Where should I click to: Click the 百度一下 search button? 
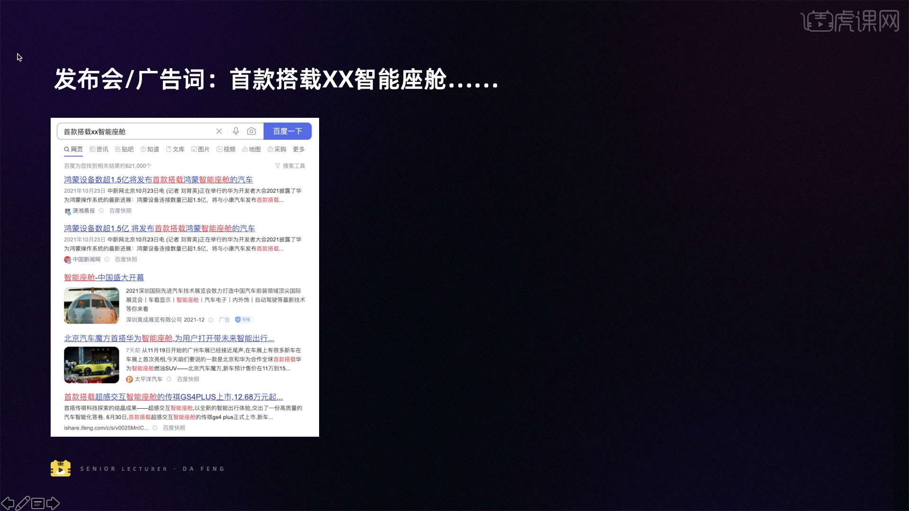(x=287, y=131)
